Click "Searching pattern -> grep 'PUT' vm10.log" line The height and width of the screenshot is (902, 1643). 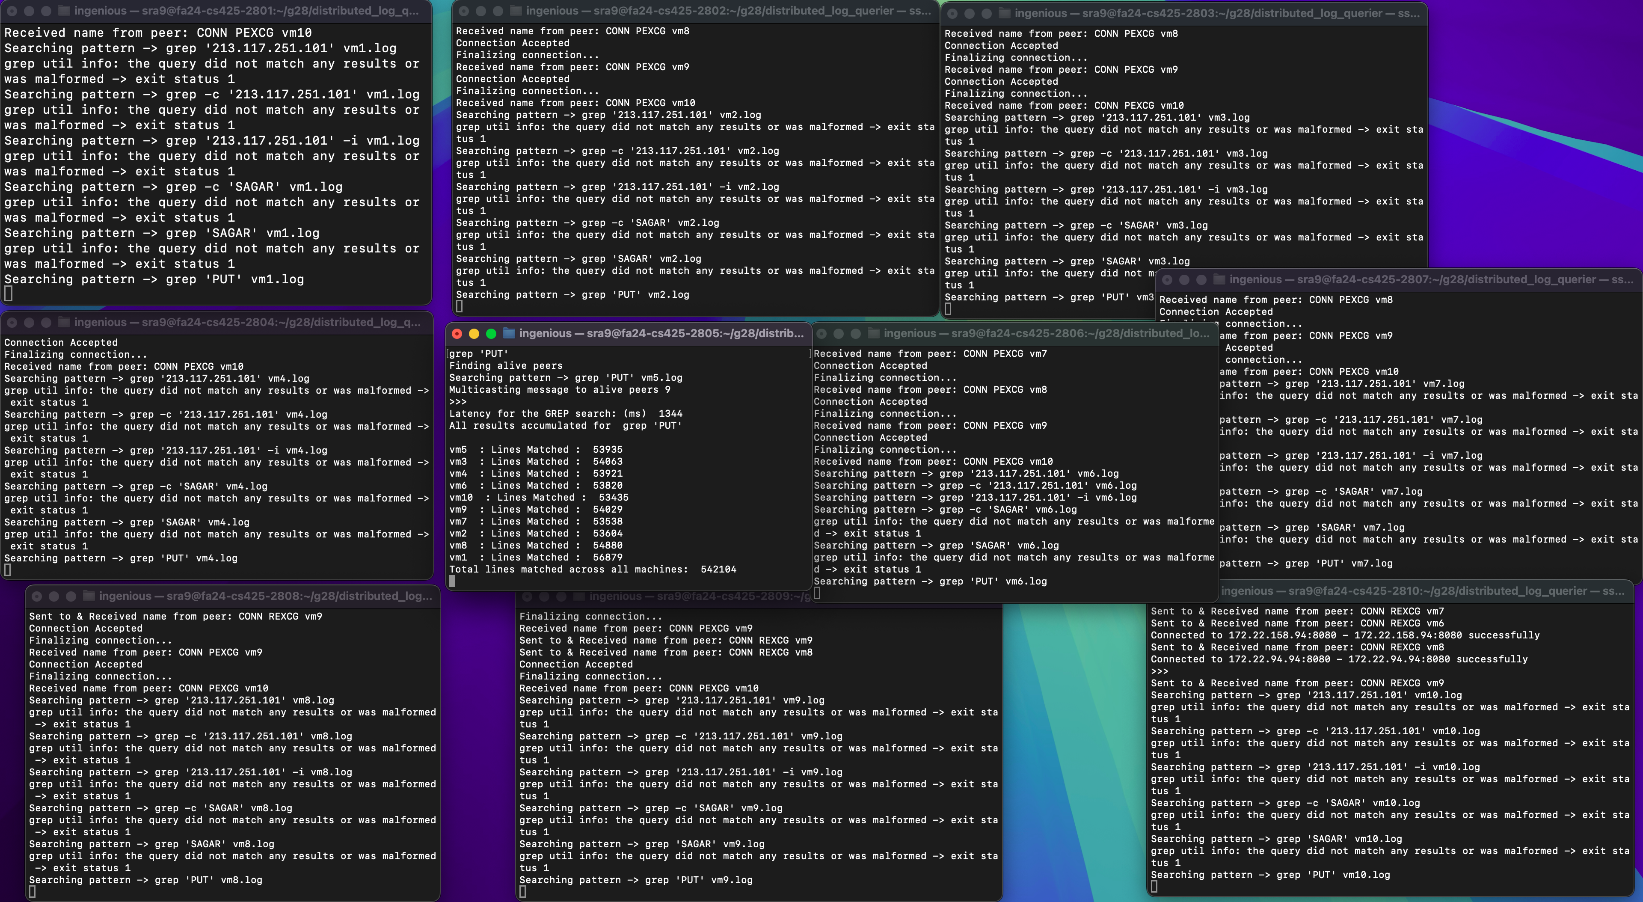coord(1270,875)
